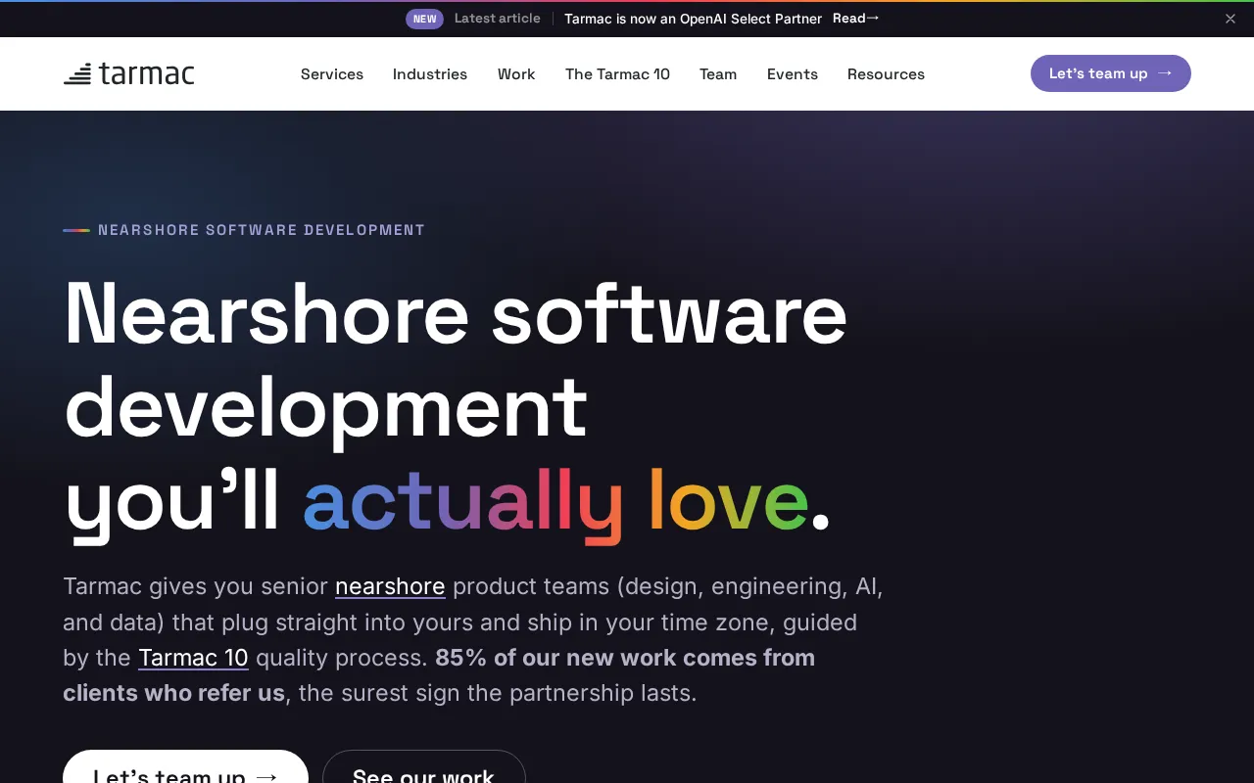Click the hero Let's team up button

click(185, 767)
